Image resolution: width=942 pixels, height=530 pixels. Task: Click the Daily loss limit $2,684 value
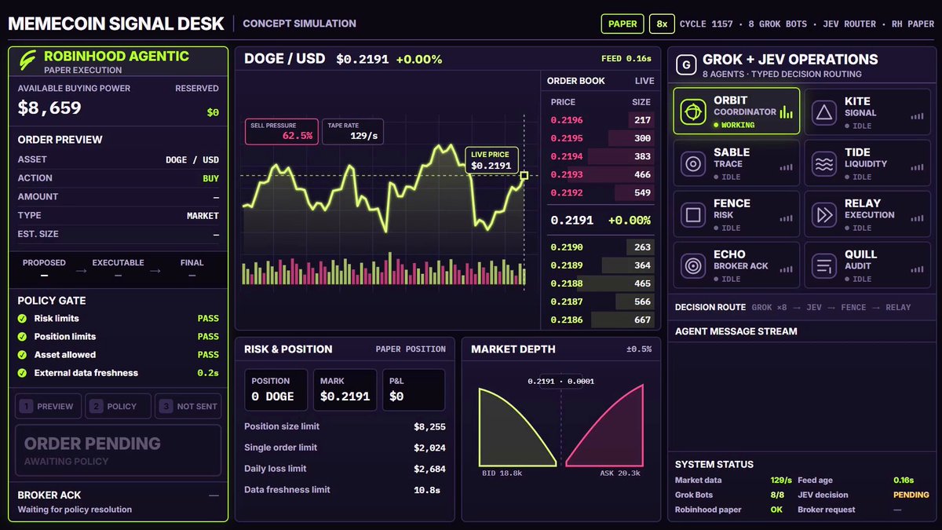429,469
